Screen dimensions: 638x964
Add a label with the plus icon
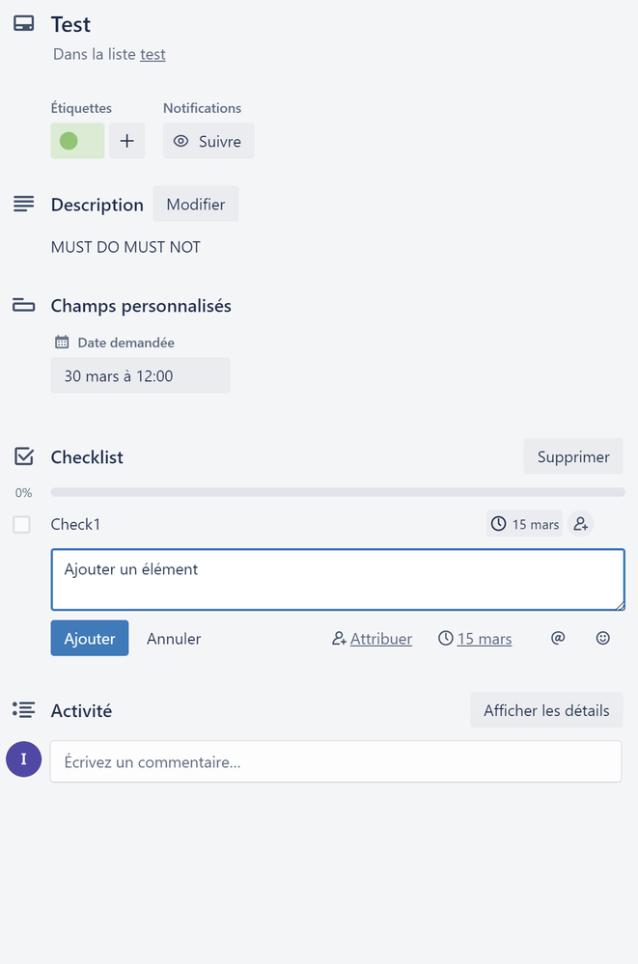[126, 141]
